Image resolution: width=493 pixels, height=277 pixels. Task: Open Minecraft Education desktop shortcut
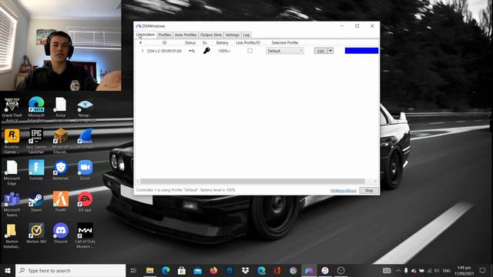60,141
